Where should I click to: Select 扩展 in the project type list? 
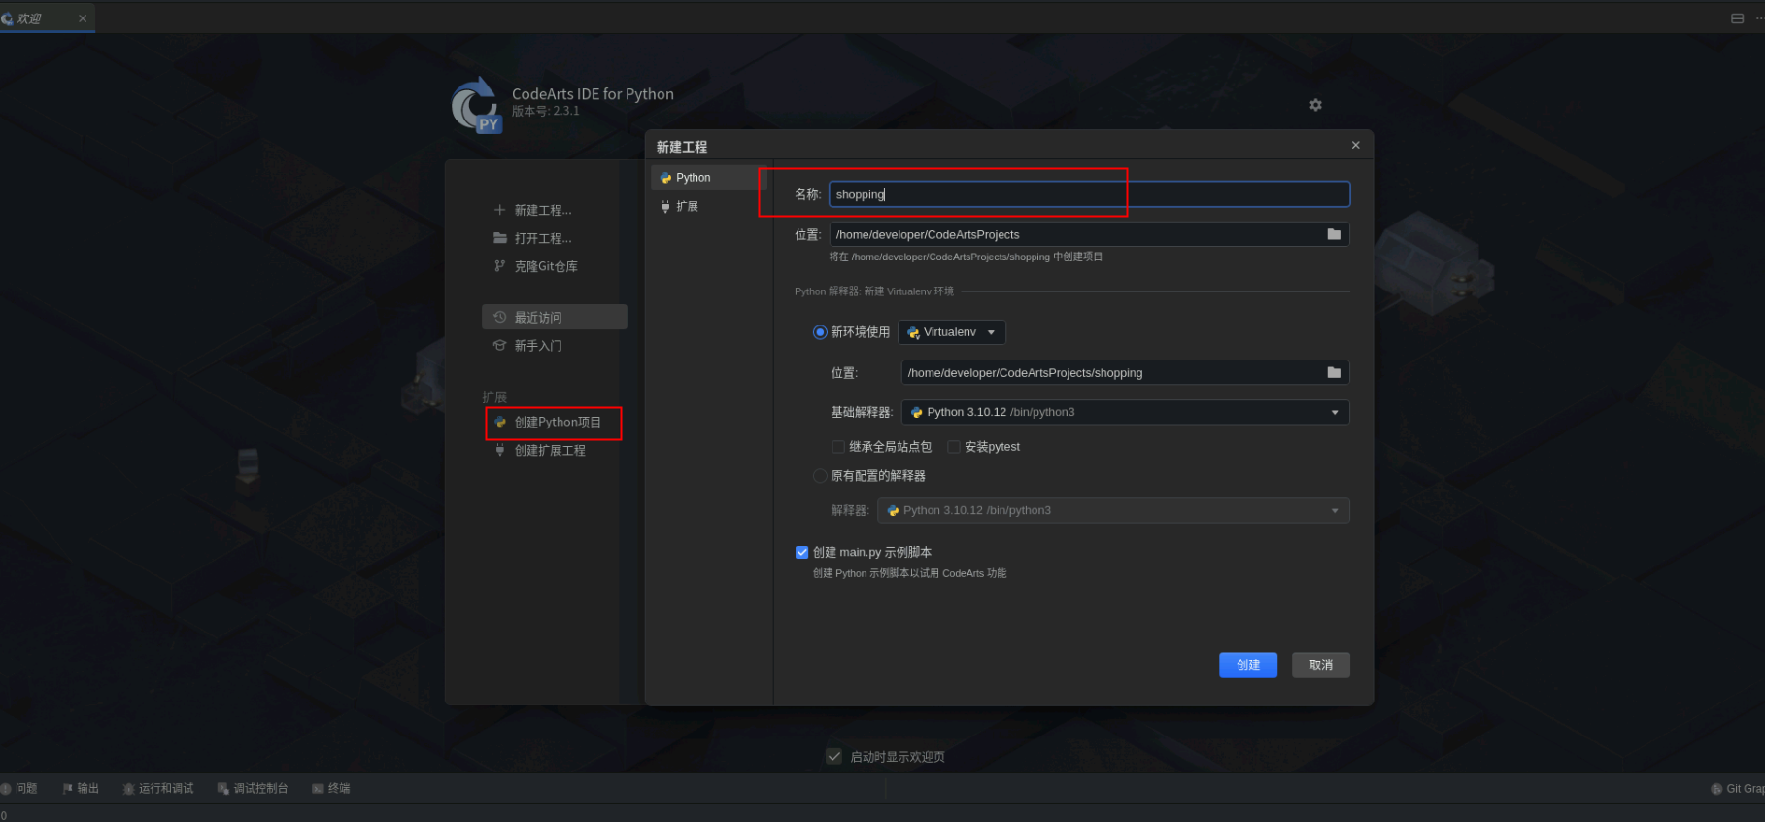point(709,207)
